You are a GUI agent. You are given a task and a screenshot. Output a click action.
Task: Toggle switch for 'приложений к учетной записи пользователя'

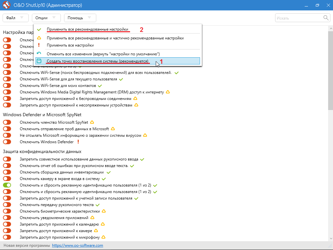(x=7, y=198)
